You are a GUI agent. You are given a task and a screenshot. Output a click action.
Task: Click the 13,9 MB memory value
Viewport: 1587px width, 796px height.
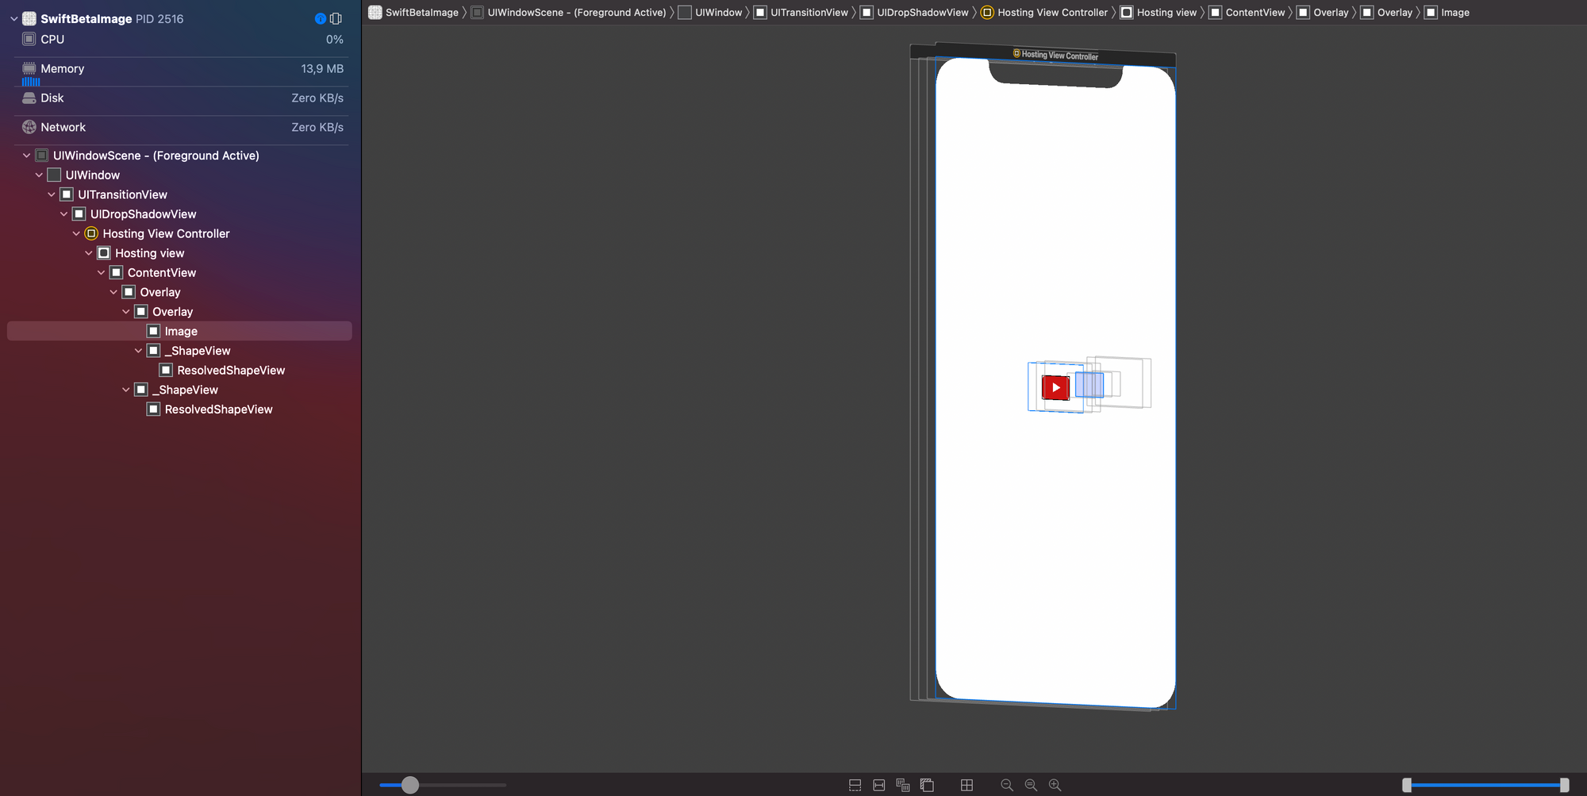click(x=322, y=68)
